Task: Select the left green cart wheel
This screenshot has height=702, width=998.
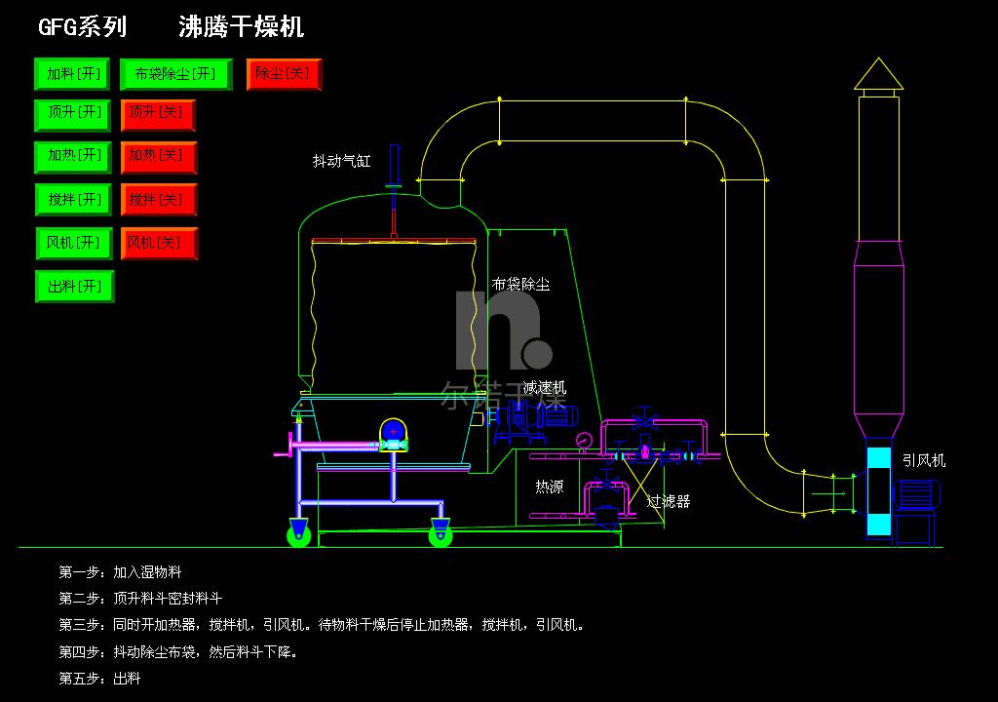Action: (298, 534)
